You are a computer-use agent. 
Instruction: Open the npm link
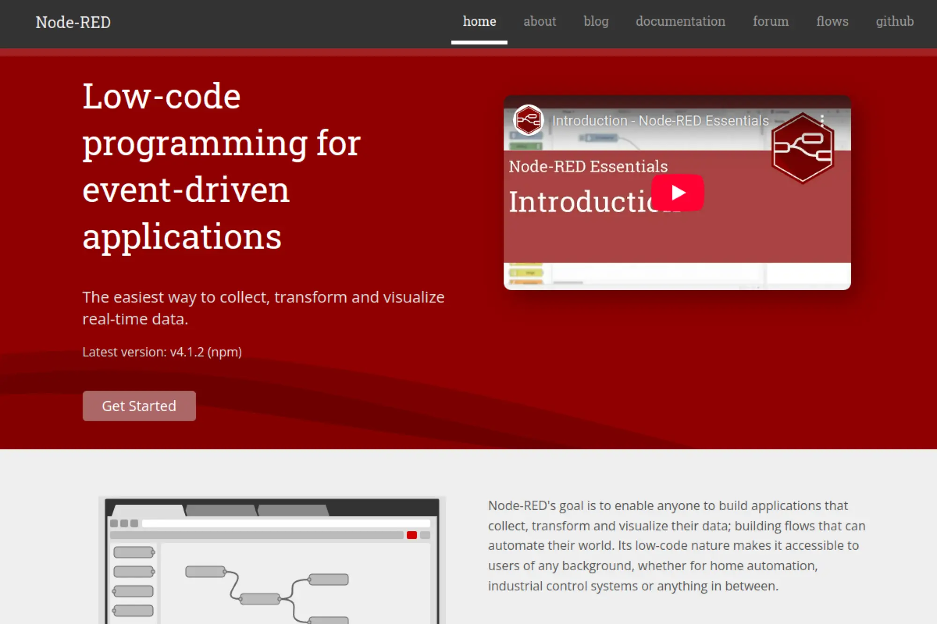pos(224,352)
